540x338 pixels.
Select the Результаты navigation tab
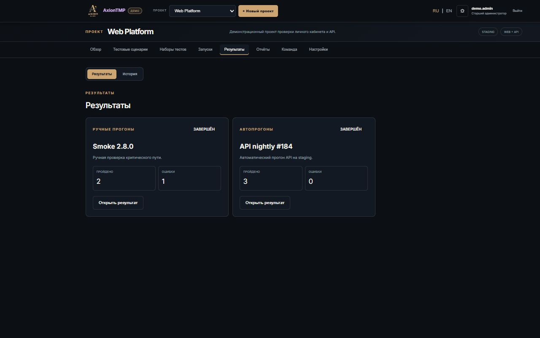(x=234, y=49)
